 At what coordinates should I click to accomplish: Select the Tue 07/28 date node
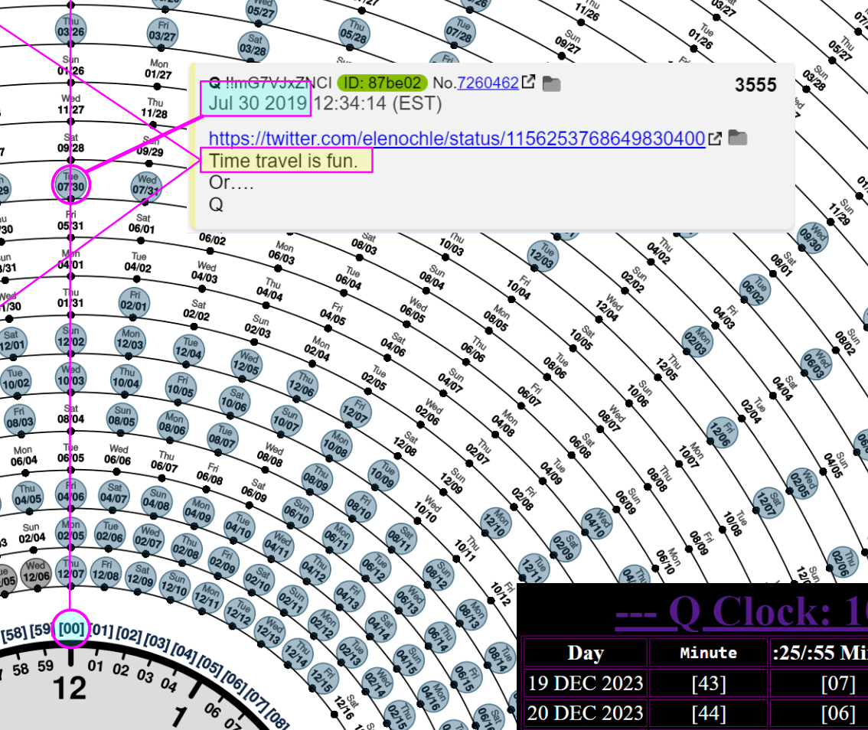(x=459, y=31)
